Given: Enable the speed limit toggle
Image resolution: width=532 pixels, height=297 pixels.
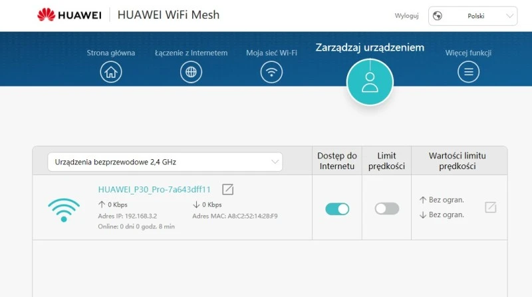Looking at the screenshot, I should point(387,208).
